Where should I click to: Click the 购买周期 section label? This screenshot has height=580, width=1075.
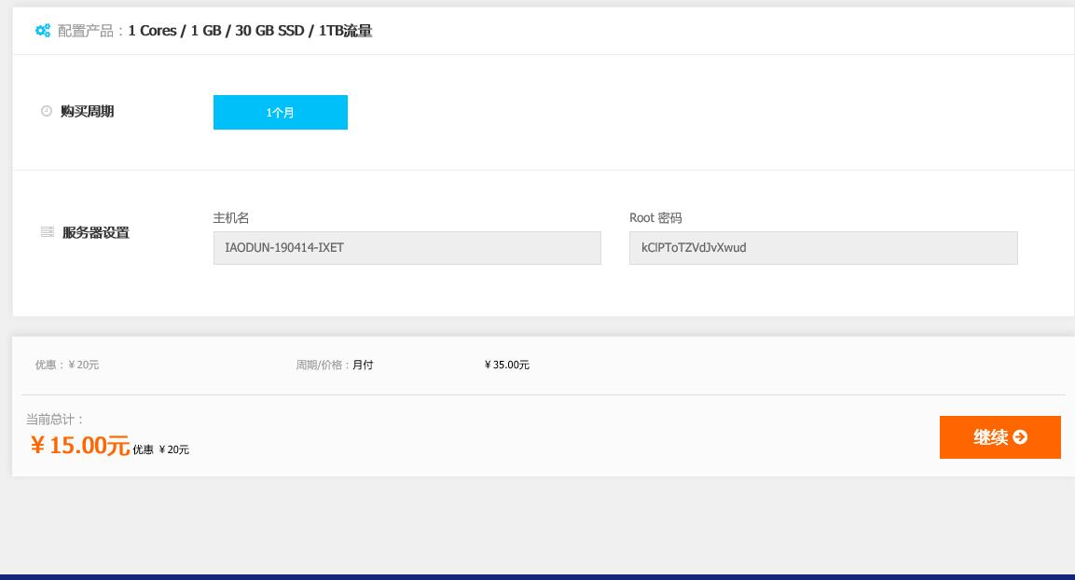click(x=87, y=112)
